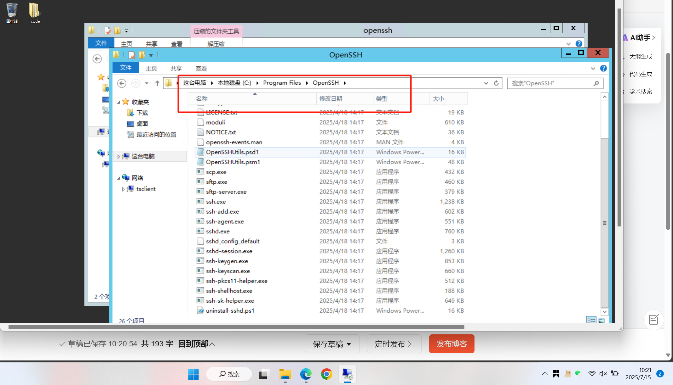The height and width of the screenshot is (385, 673).
Task: Expand the tsclient network node
Action: 124,189
